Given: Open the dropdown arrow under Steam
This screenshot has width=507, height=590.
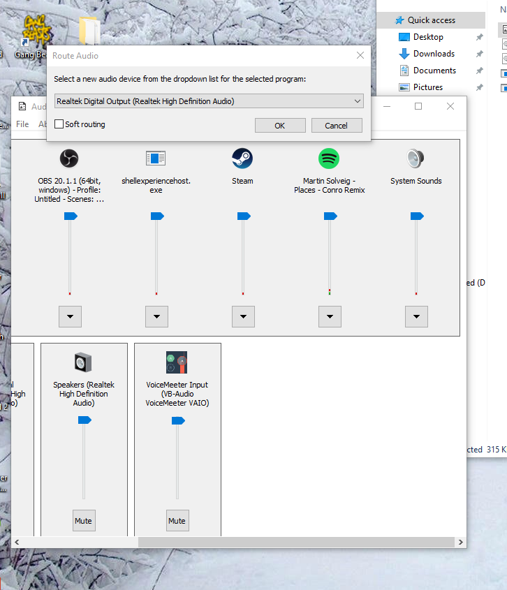Looking at the screenshot, I should pyautogui.click(x=243, y=316).
